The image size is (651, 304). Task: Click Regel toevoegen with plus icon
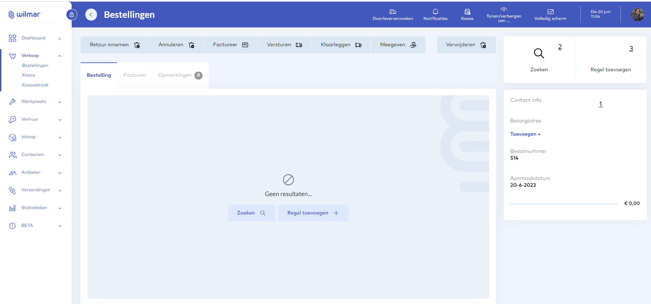313,213
